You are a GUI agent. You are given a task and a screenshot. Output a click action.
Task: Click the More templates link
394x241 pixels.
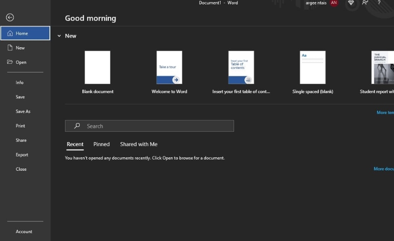(385, 113)
